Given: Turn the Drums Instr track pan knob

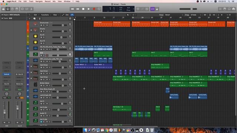Looking at the screenshot, I should pyautogui.click(x=70, y=24).
